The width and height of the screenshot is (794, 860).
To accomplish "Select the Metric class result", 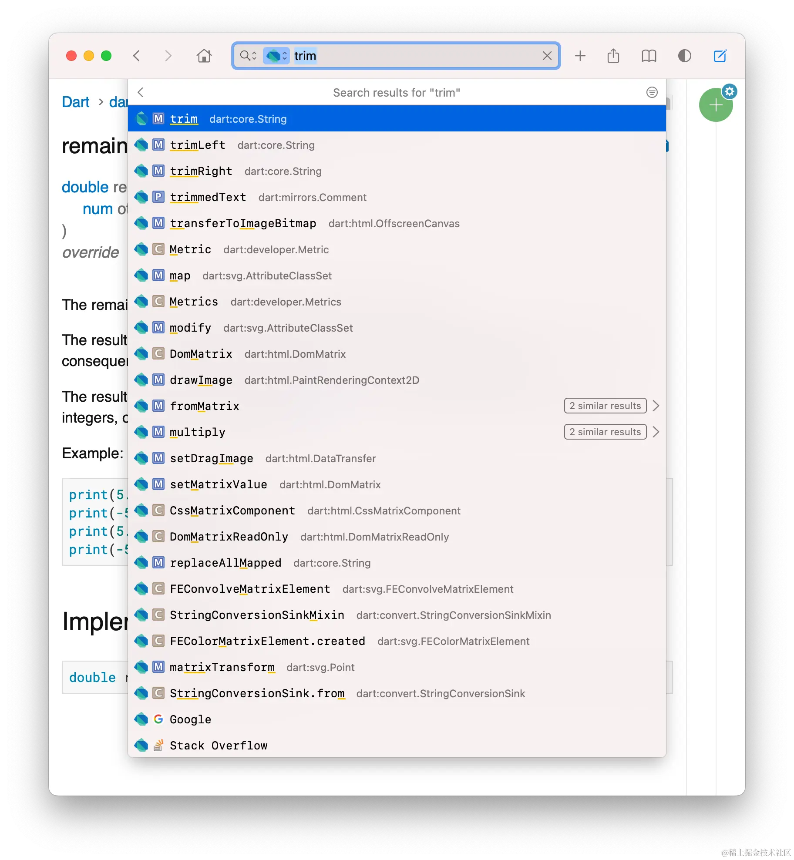I will tap(397, 249).
